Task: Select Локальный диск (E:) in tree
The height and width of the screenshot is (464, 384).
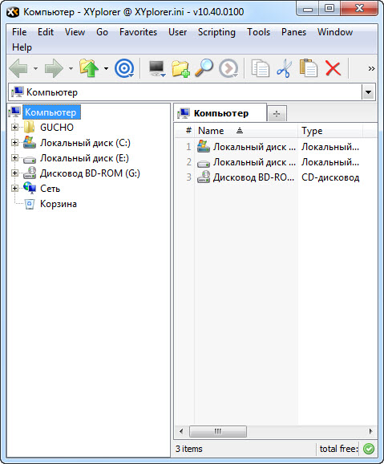Action: (84, 158)
